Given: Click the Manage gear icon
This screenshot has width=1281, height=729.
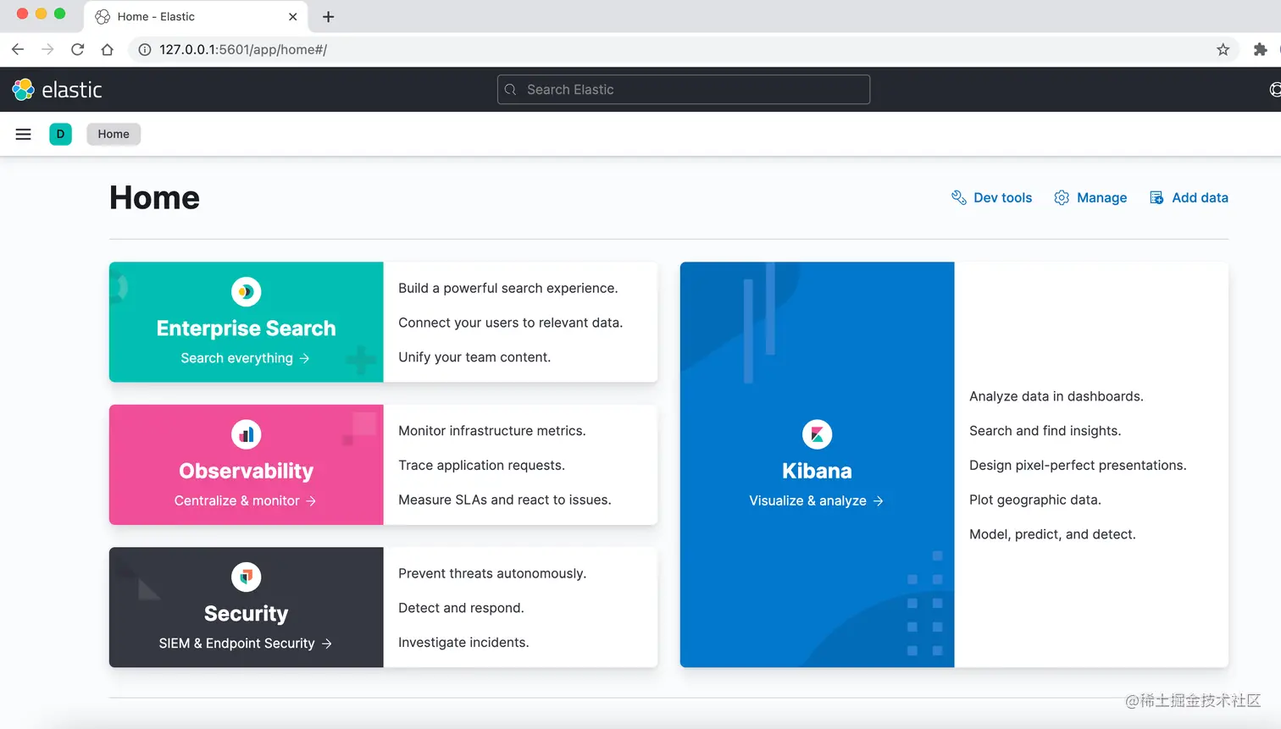Looking at the screenshot, I should coord(1062,197).
